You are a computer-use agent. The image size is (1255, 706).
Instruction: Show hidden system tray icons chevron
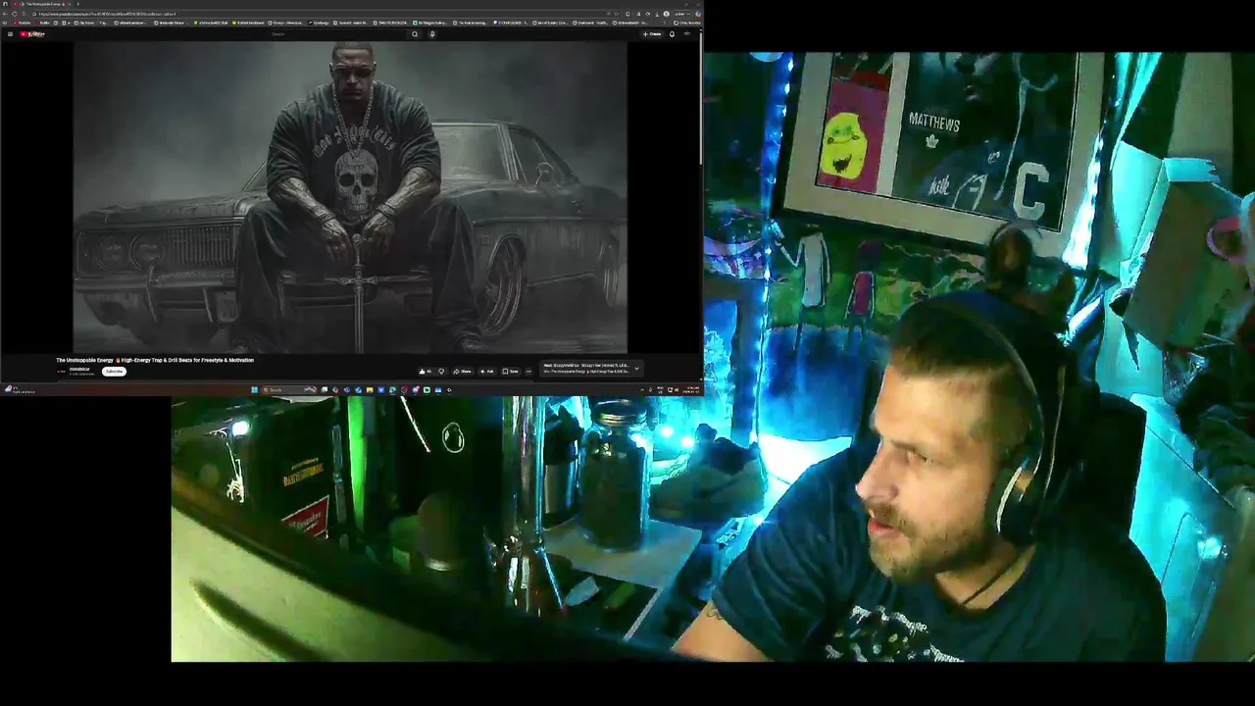point(642,389)
